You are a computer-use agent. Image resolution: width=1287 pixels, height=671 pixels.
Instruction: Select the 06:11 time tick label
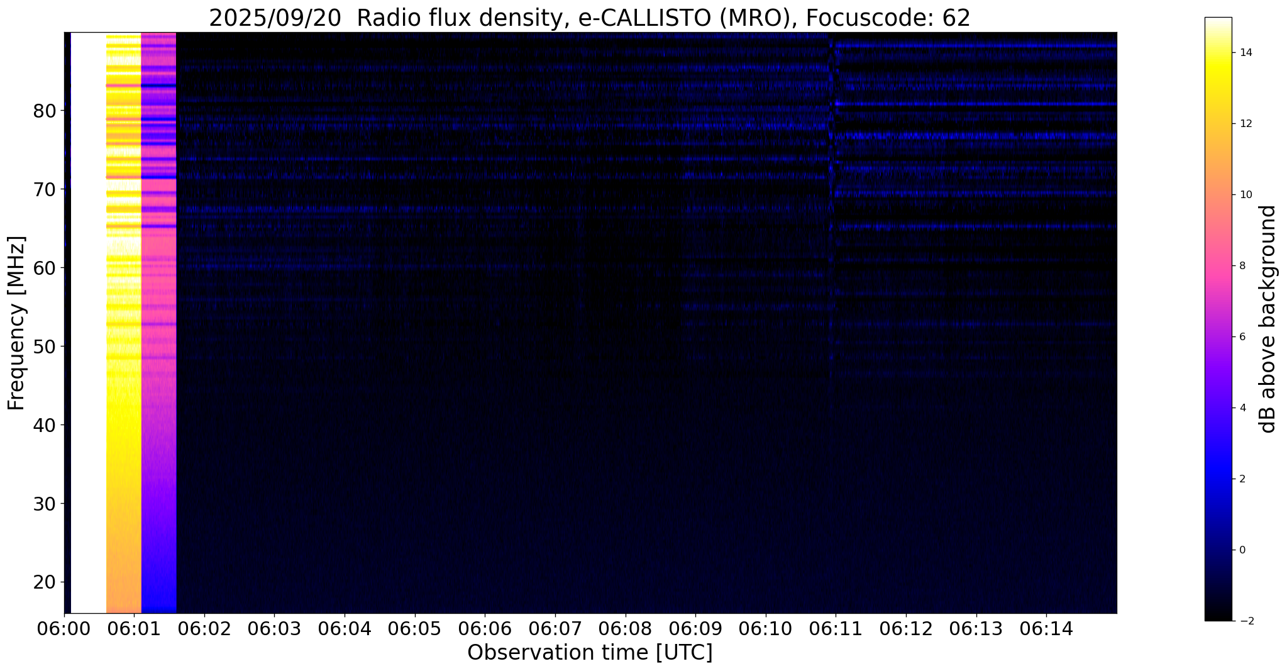[836, 629]
